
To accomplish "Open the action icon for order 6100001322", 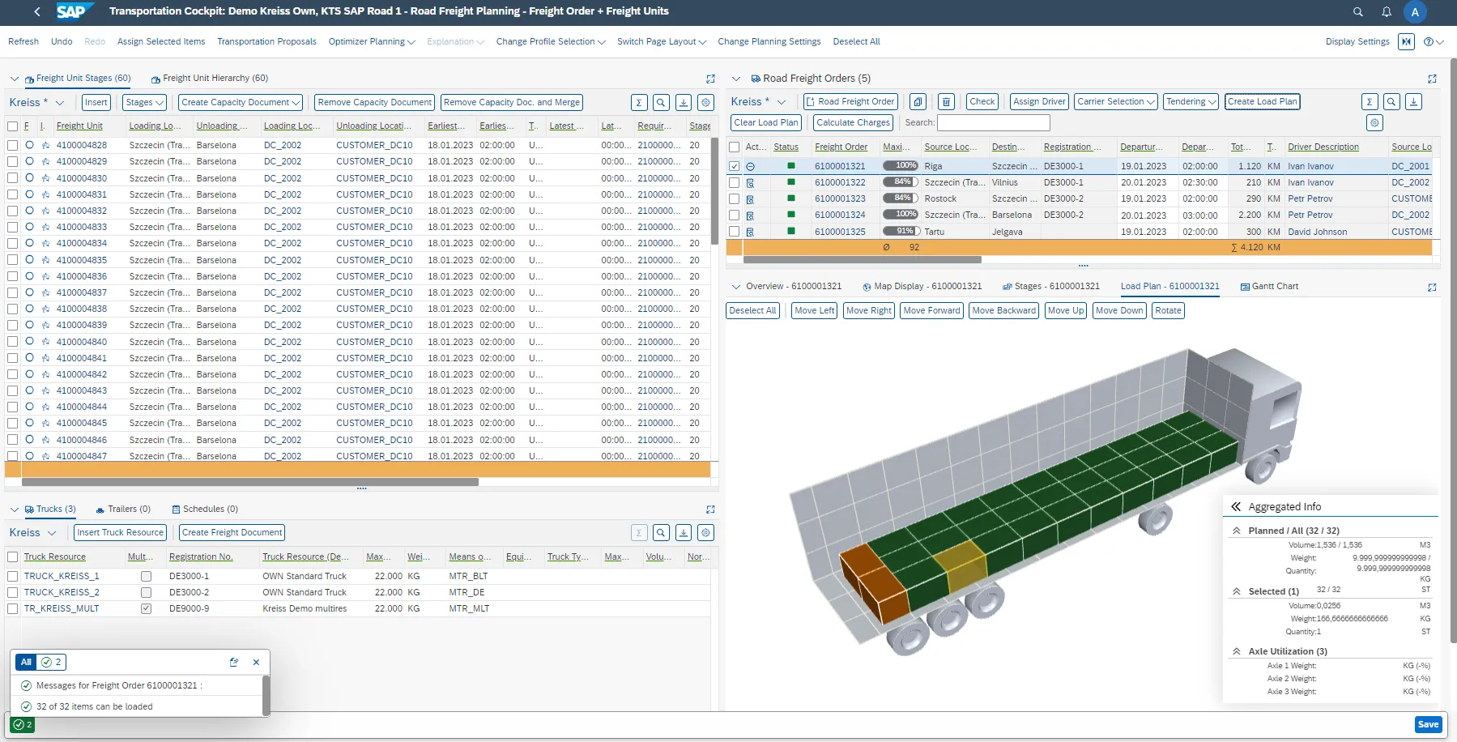I will [x=750, y=183].
